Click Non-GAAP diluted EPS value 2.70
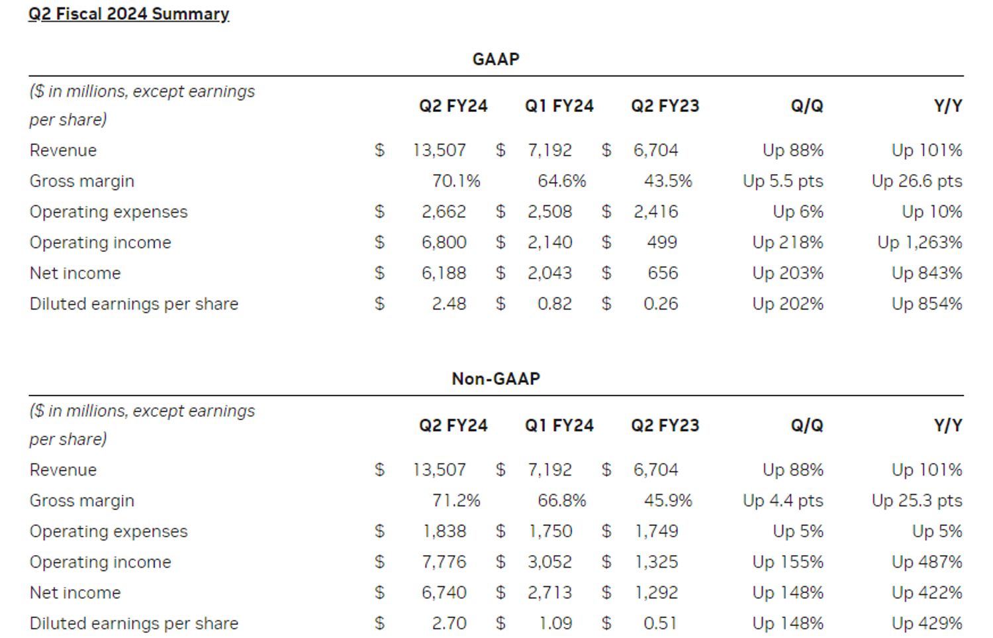The image size is (993, 638). click(449, 623)
